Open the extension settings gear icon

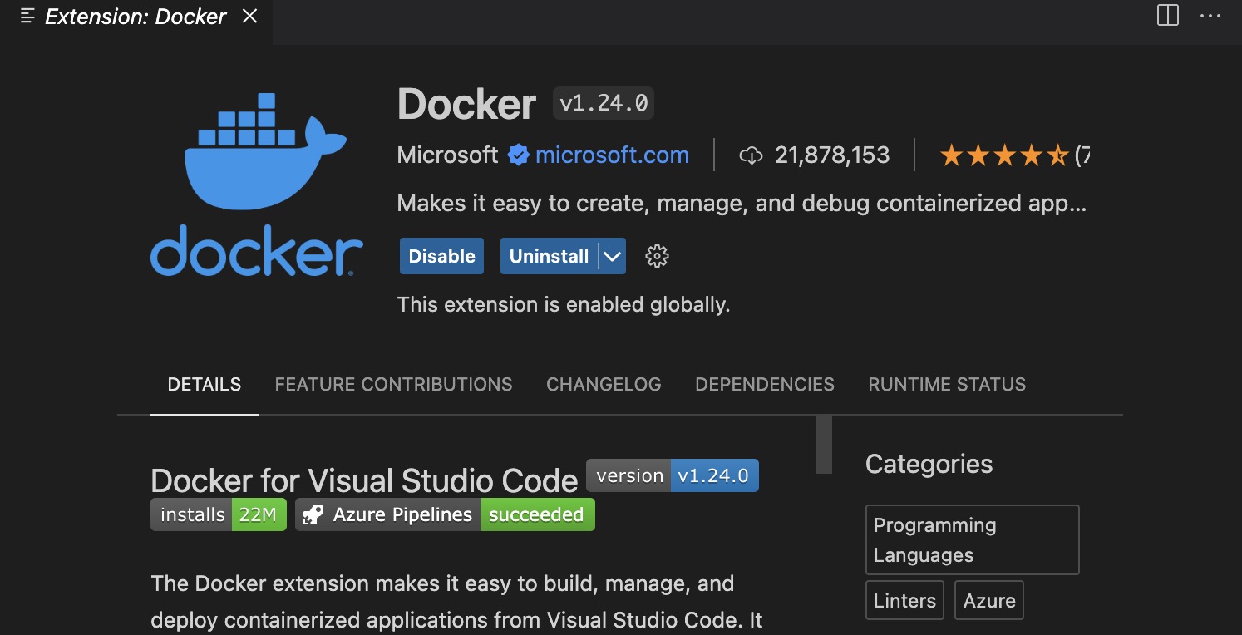click(x=657, y=256)
